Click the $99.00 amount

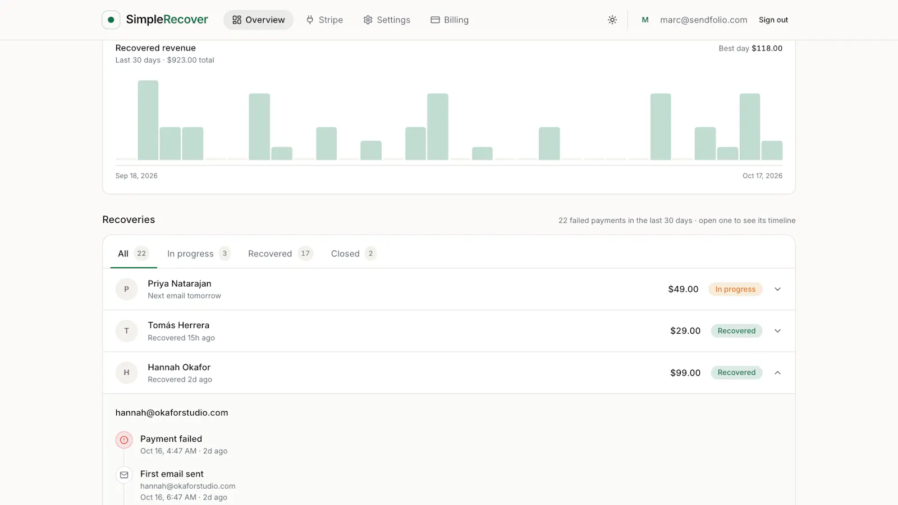tap(685, 373)
